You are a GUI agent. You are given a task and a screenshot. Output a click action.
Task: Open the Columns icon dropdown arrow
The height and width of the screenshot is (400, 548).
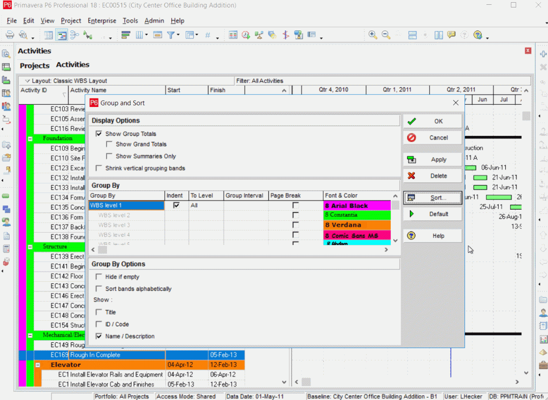coord(146,35)
